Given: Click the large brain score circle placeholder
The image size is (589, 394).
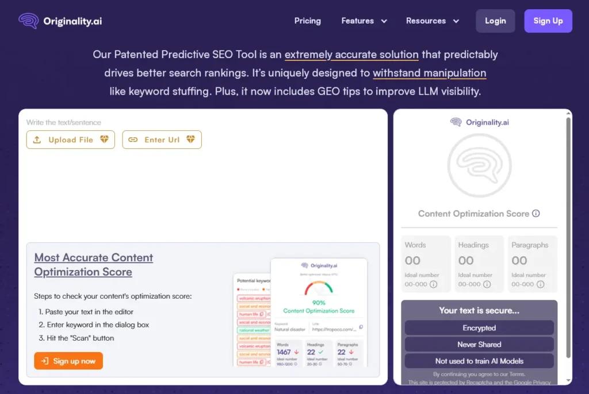Looking at the screenshot, I should 479,165.
